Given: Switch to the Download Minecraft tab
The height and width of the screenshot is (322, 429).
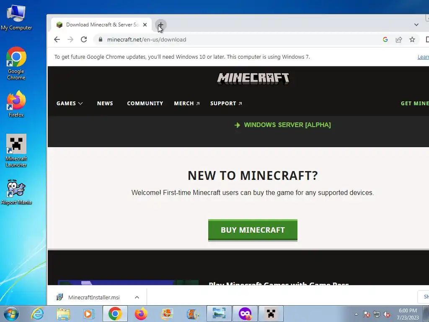Looking at the screenshot, I should (x=101, y=25).
